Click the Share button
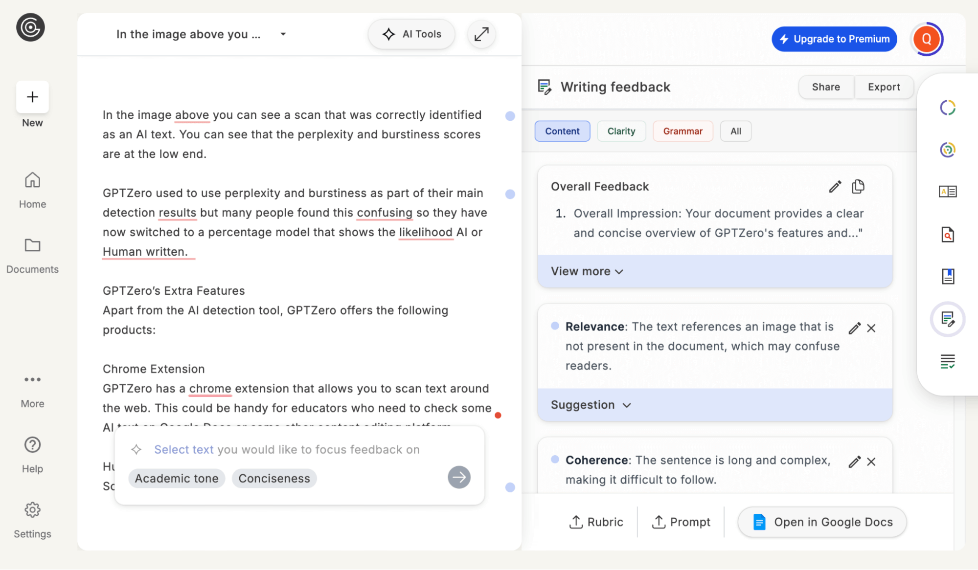Viewport: 978px width, 570px height. [826, 87]
